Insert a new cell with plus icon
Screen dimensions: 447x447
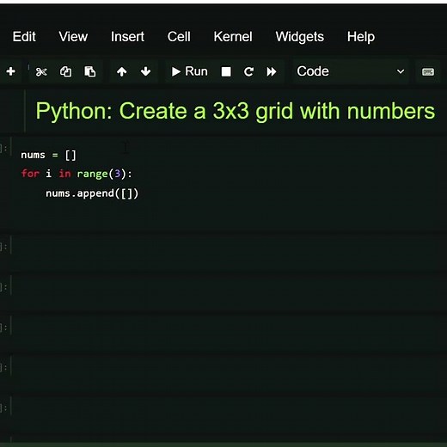click(11, 71)
